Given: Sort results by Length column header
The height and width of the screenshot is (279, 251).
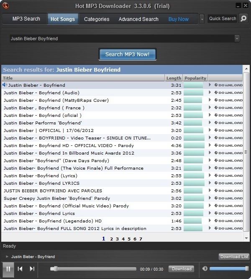Looking at the screenshot, I should point(174,78).
